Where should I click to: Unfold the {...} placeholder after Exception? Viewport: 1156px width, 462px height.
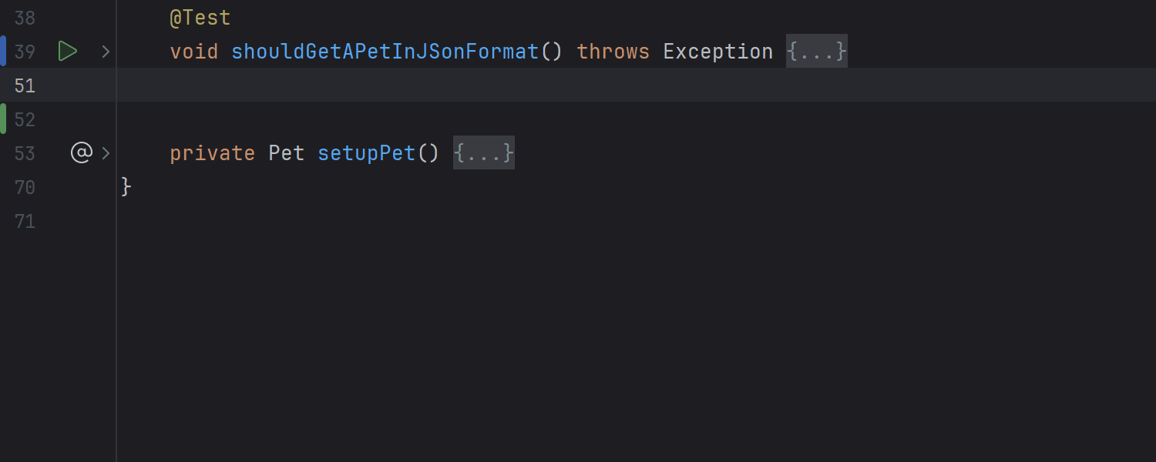(x=817, y=52)
